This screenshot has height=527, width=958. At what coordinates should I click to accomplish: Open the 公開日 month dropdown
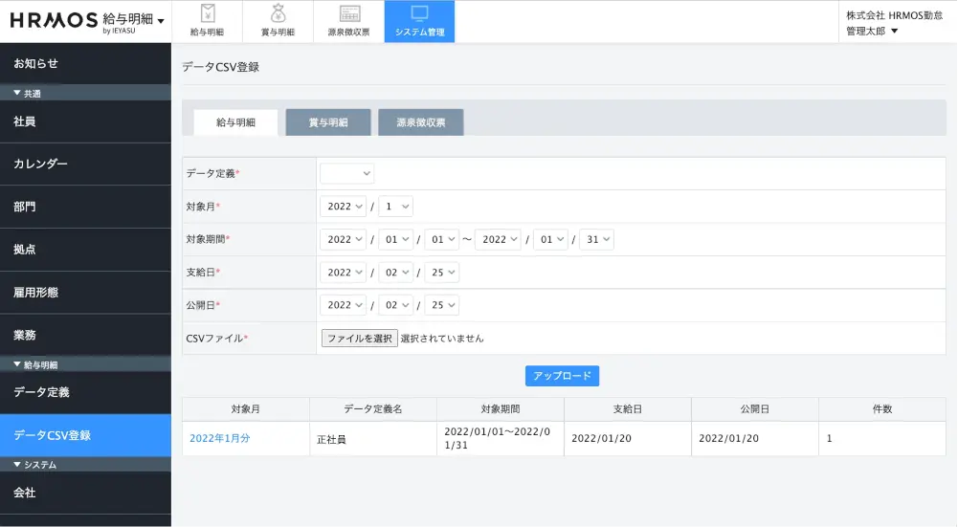pos(396,305)
